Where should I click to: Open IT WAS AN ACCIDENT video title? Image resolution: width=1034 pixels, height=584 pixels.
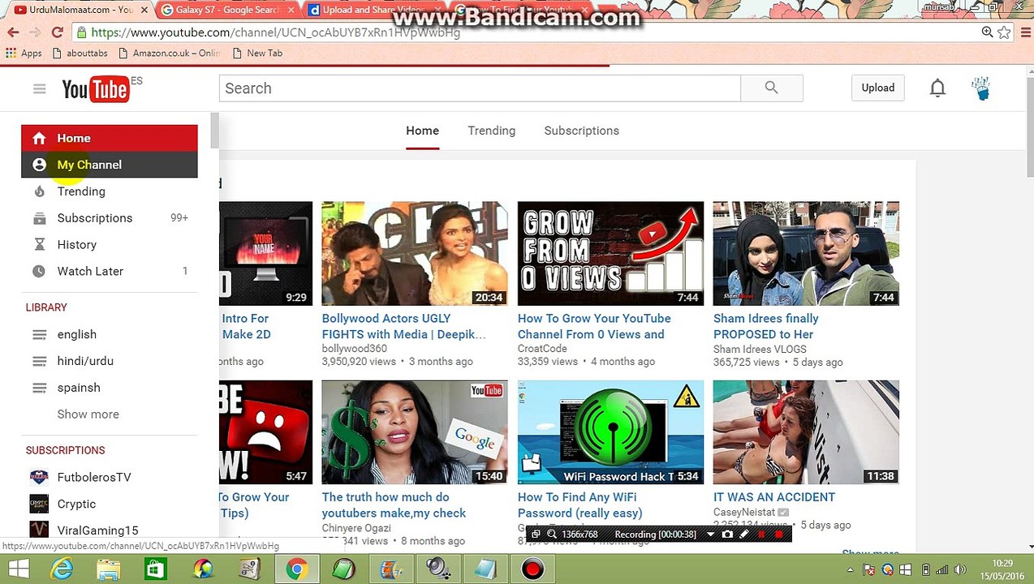774,497
